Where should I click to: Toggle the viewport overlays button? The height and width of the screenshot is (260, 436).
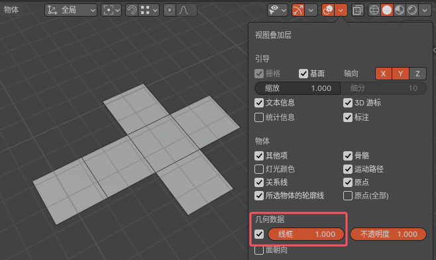pyautogui.click(x=328, y=11)
